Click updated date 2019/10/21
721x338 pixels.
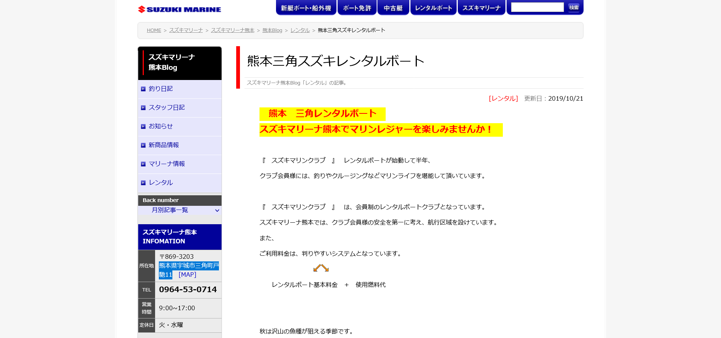(x=566, y=99)
